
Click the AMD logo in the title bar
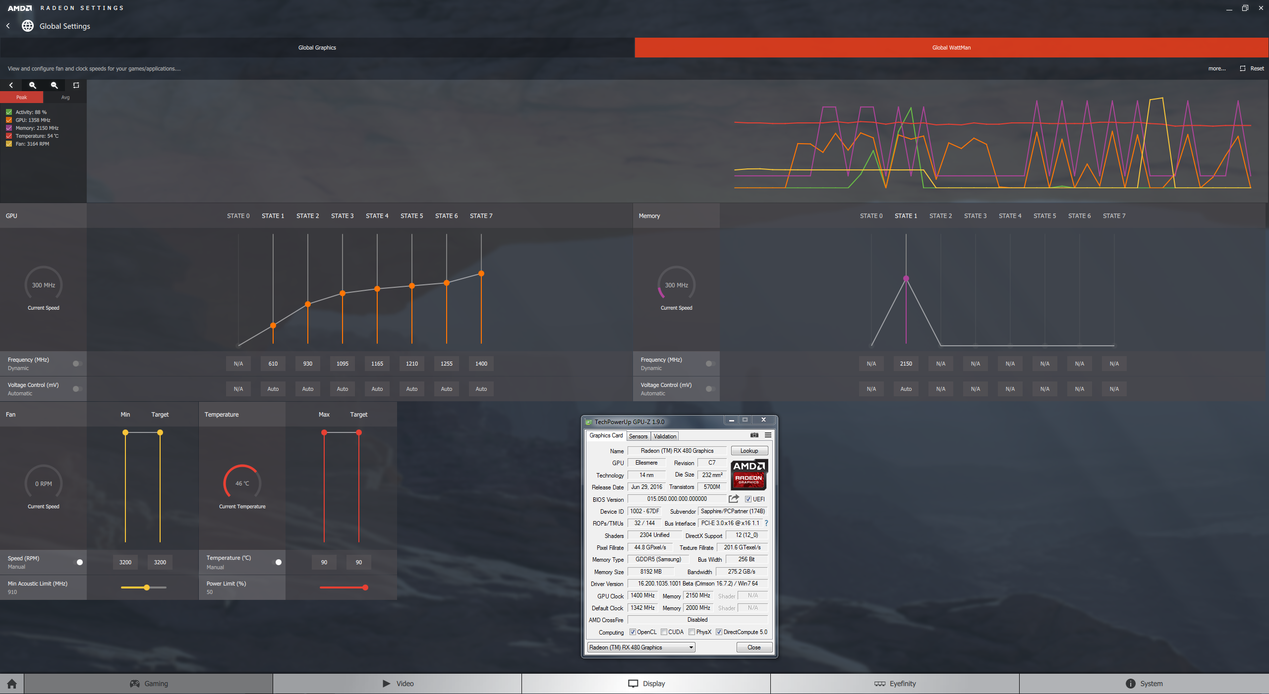(20, 8)
